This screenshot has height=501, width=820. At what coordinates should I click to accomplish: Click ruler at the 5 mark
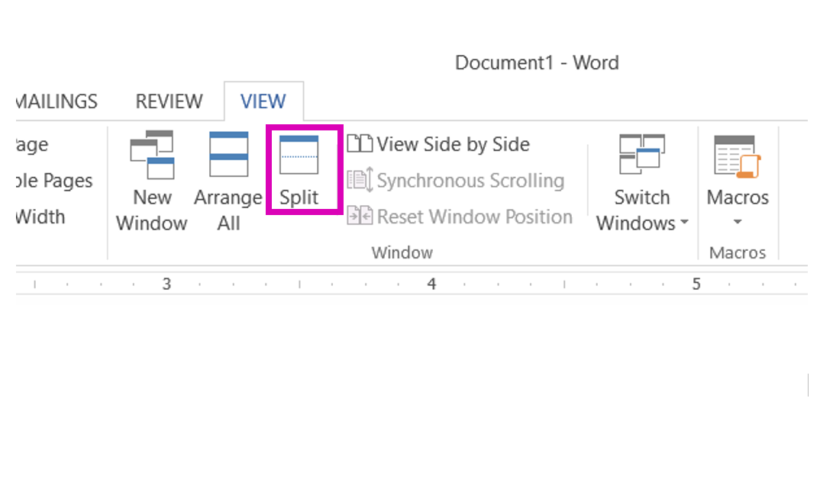point(696,284)
